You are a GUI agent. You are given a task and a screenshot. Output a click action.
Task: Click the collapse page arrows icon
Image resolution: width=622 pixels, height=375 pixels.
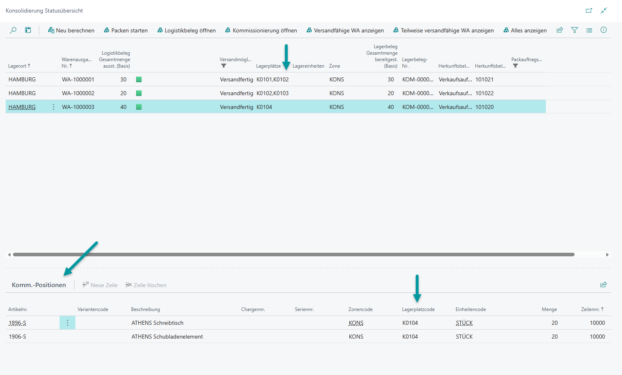pos(604,11)
